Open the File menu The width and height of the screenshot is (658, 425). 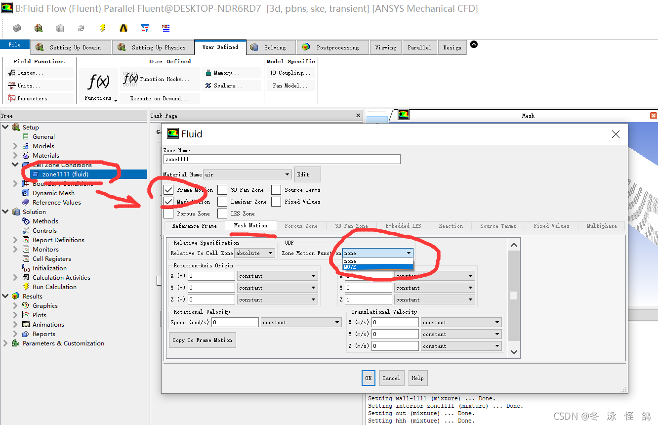pyautogui.click(x=15, y=44)
